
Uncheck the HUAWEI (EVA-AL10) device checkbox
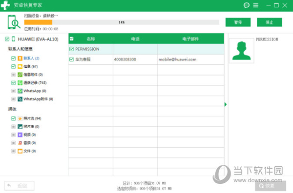click(x=7, y=39)
